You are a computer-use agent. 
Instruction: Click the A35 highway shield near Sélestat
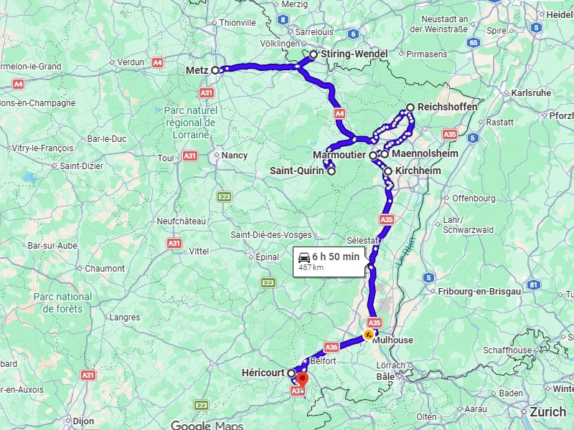[x=387, y=219]
